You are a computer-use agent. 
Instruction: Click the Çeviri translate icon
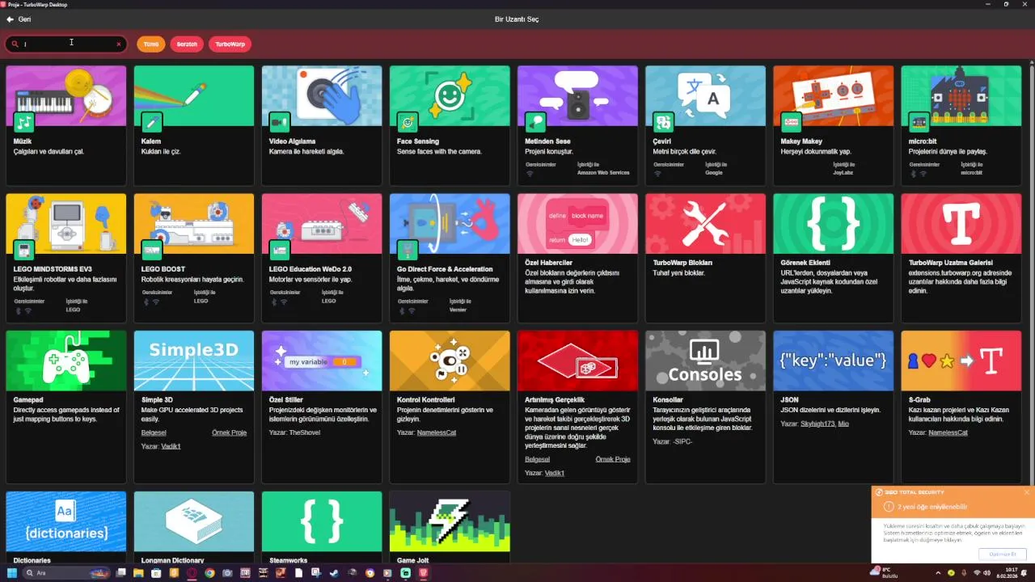(663, 122)
